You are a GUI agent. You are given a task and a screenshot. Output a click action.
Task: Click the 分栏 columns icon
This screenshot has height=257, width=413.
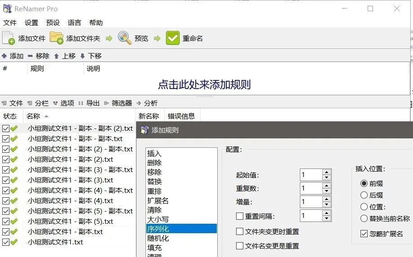point(30,103)
